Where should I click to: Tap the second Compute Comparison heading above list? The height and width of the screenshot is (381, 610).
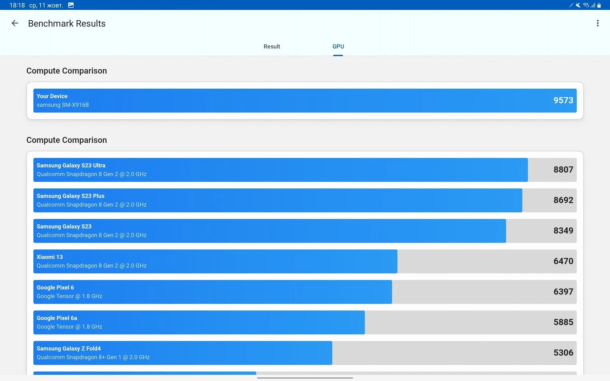[x=66, y=140]
